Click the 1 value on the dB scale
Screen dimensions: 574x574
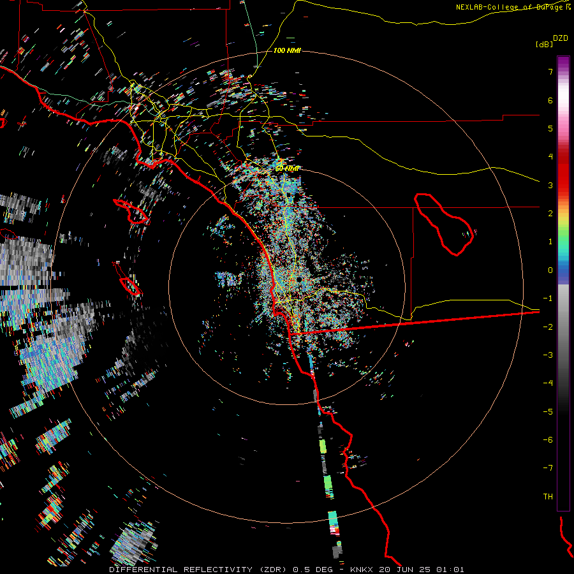point(550,242)
